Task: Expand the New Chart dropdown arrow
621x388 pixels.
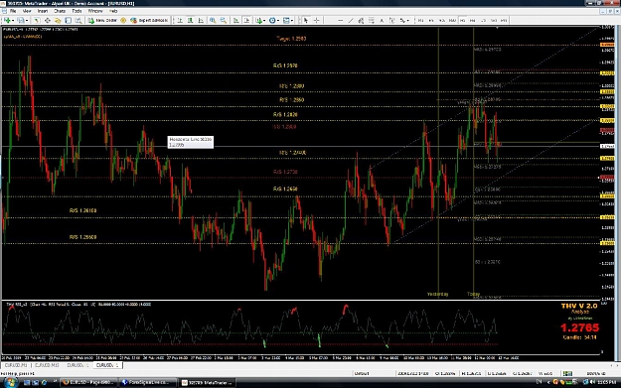Action: (13, 20)
